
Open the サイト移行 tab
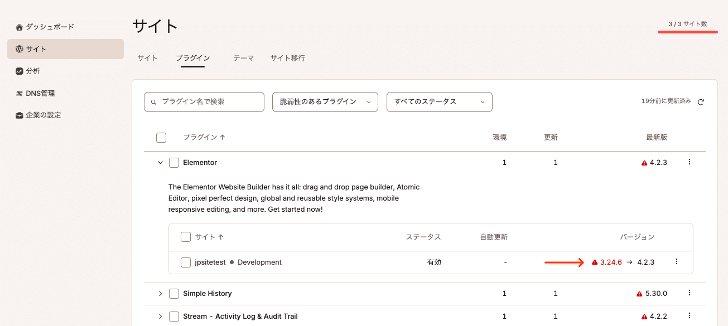pos(288,58)
